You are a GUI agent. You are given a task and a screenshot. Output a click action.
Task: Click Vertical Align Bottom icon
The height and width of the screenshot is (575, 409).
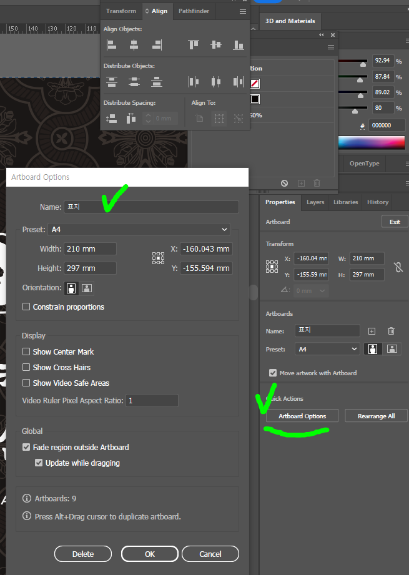click(x=239, y=45)
